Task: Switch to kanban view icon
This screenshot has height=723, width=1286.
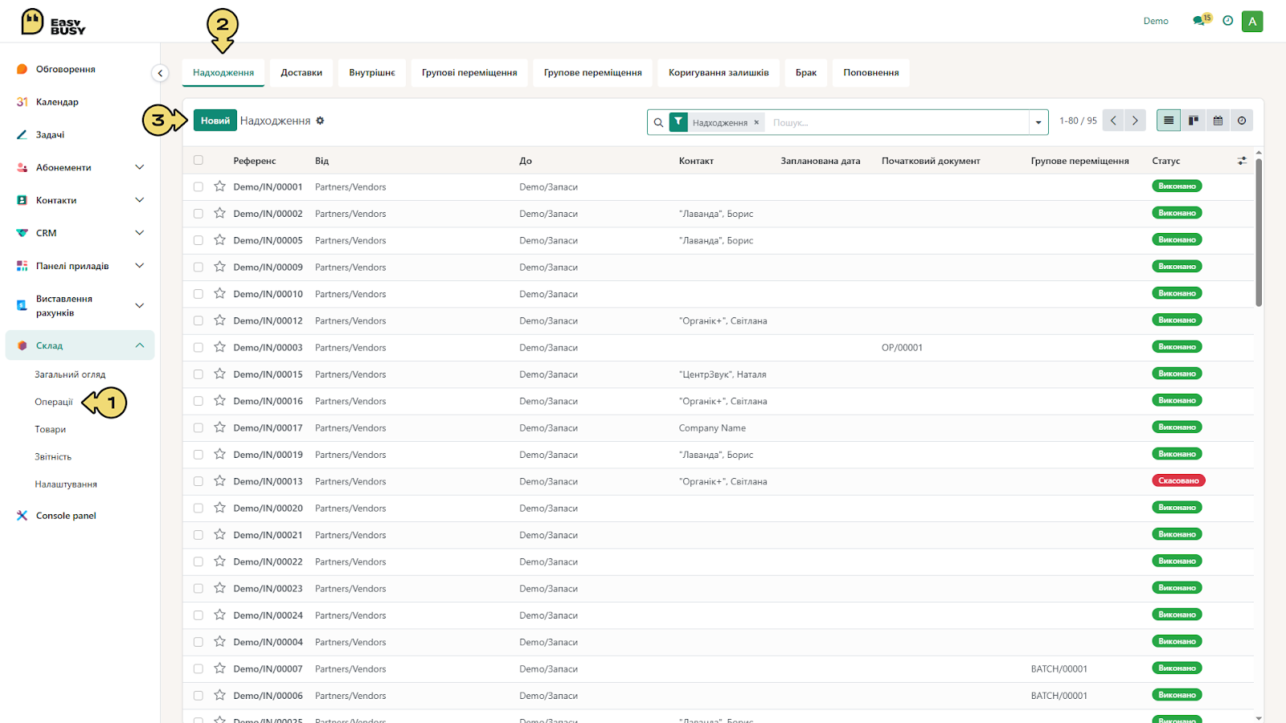Action: (x=1193, y=120)
